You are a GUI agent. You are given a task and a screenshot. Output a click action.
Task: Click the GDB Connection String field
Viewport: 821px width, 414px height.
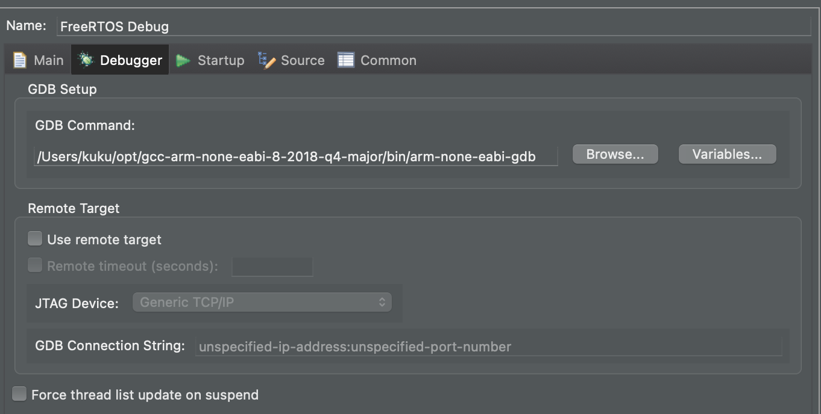click(488, 347)
